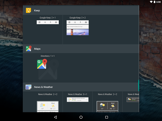Tap the Android Home navigation button

(81, 117)
